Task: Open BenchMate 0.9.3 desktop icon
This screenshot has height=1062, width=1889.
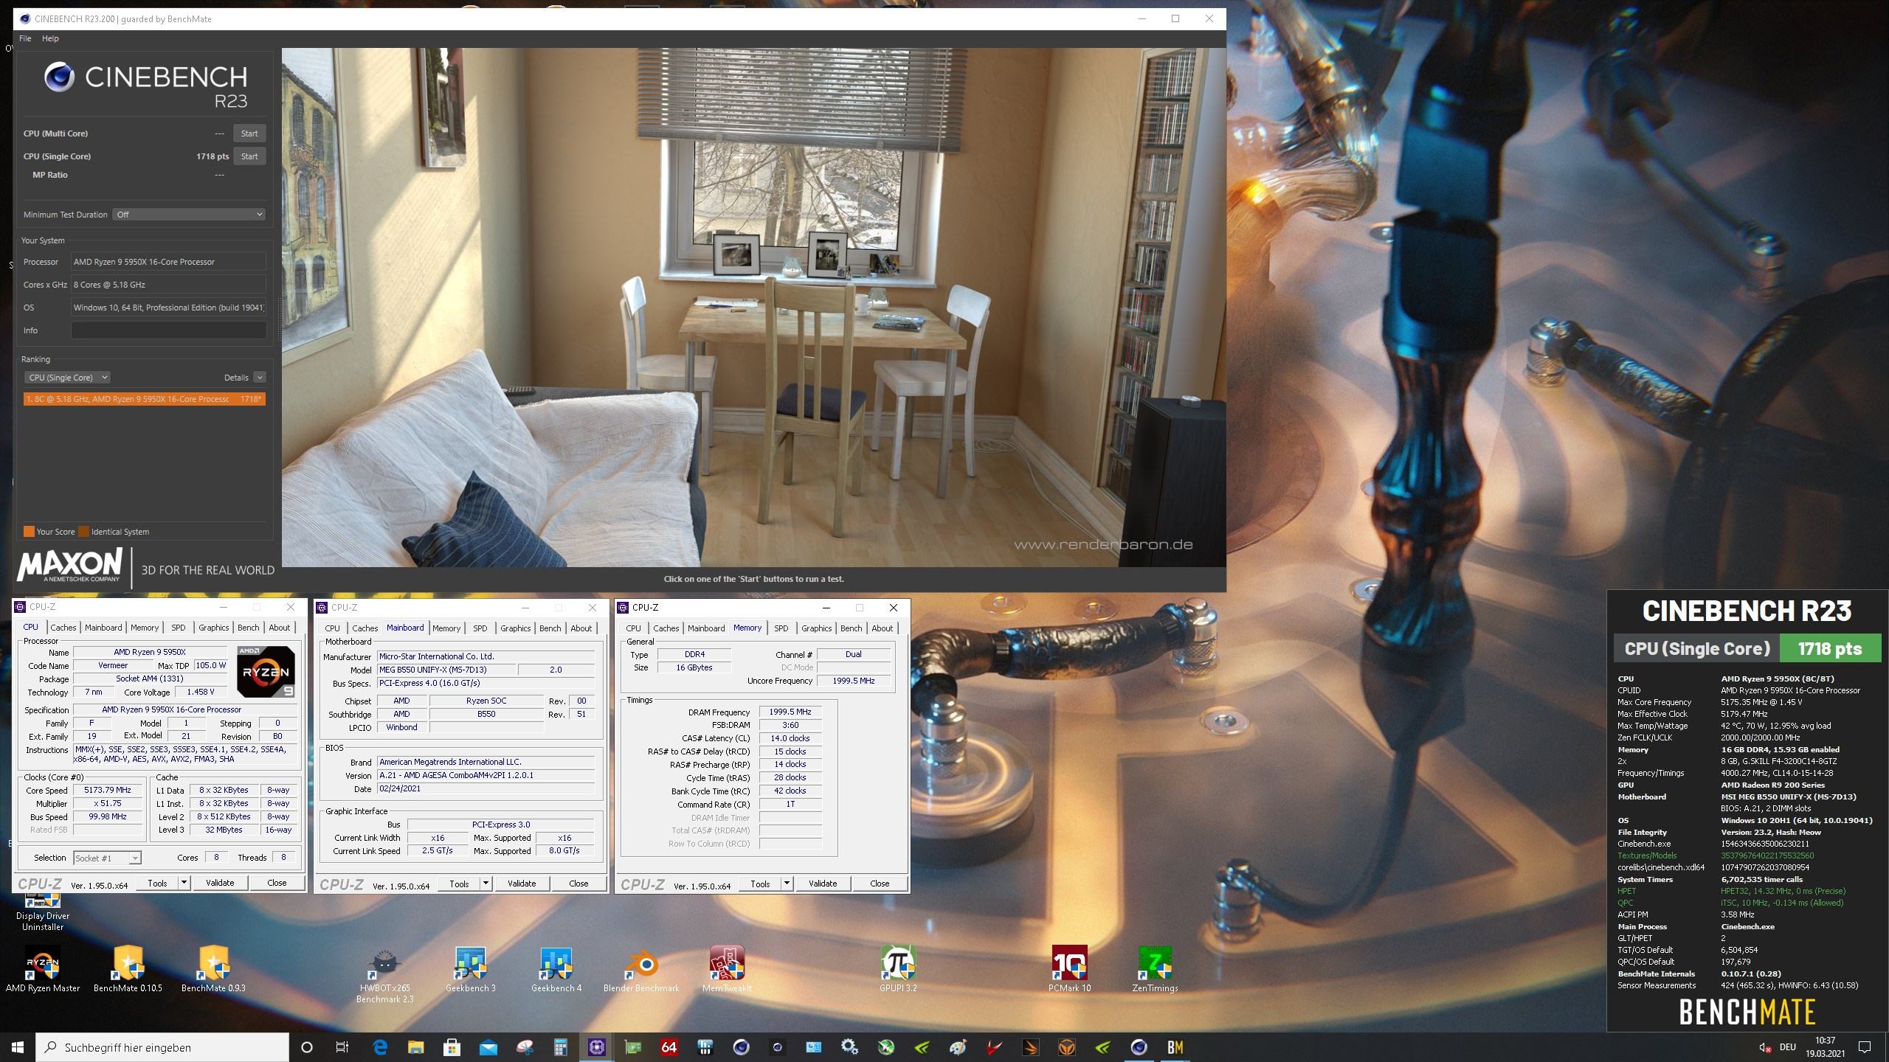Action: 213,968
